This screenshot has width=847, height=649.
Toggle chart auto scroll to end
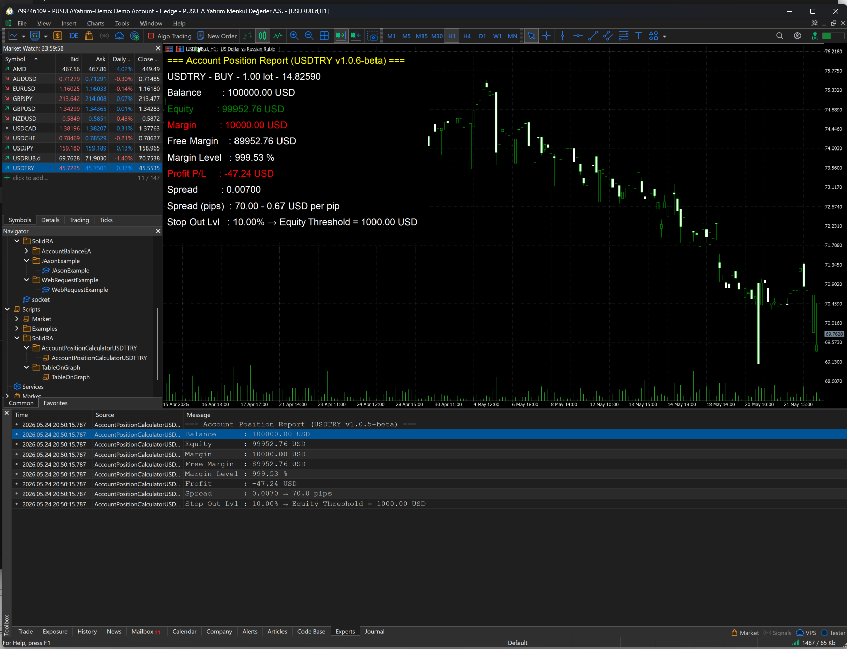[340, 36]
